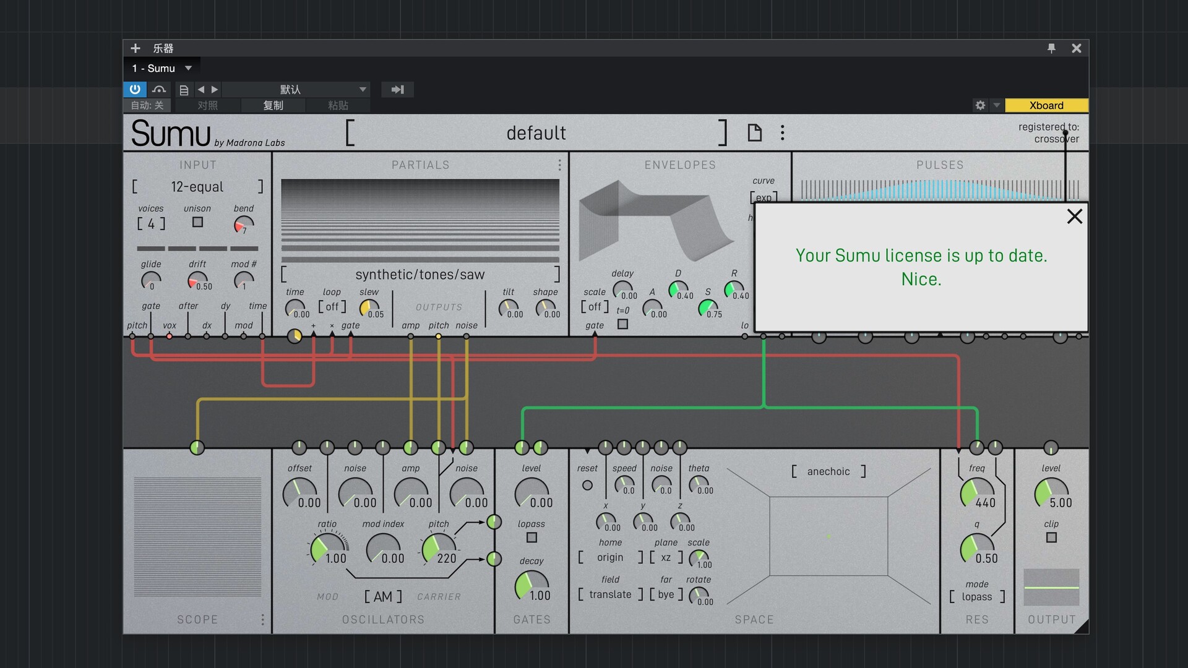Click the drift knob

pyautogui.click(x=197, y=281)
